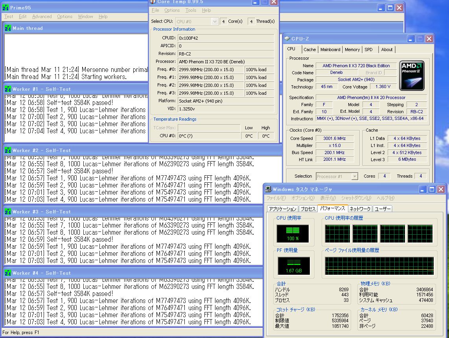Select the プロセス tab in Task Manager
Screen dimensions: 449x338
[308, 209]
